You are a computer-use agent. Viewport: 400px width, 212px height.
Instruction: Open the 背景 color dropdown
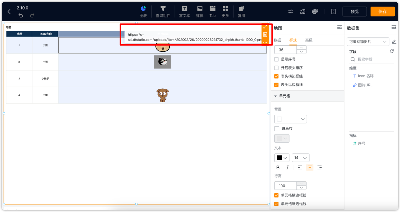click(x=291, y=119)
